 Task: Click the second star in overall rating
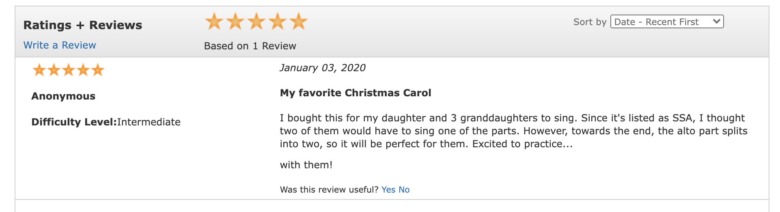235,21
